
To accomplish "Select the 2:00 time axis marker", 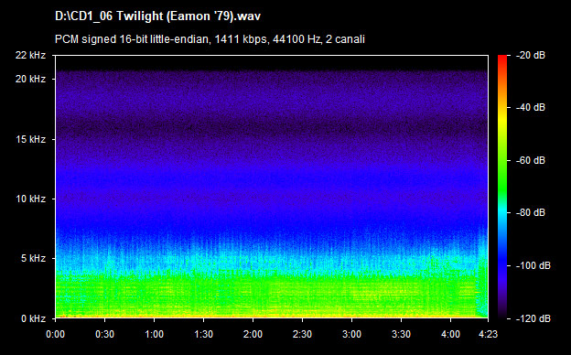I will pos(253,334).
